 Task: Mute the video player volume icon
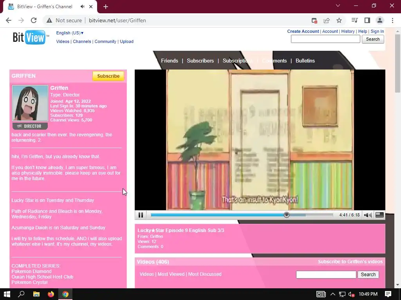point(367,215)
